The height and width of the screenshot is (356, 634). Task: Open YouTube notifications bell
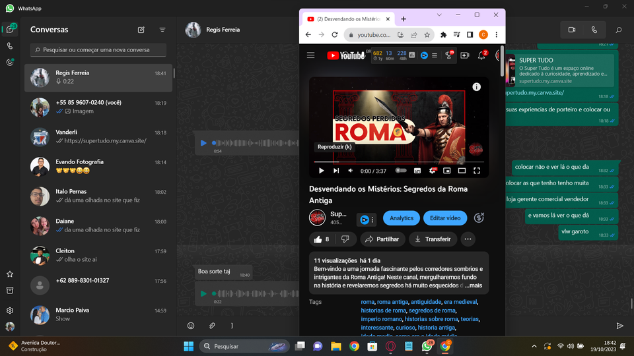pos(481,55)
